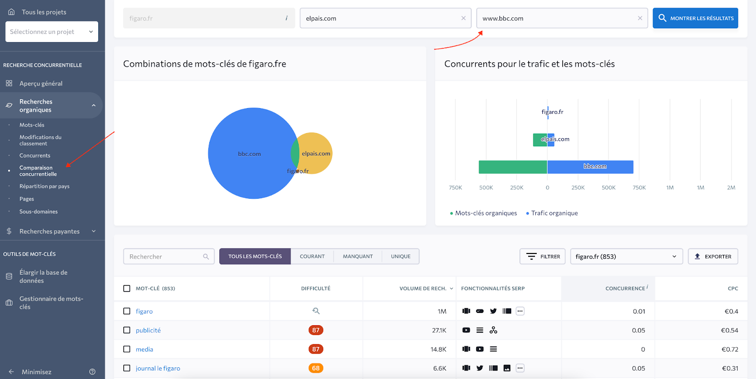
Task: Open Mots-clés in sidebar
Action: (x=32, y=125)
